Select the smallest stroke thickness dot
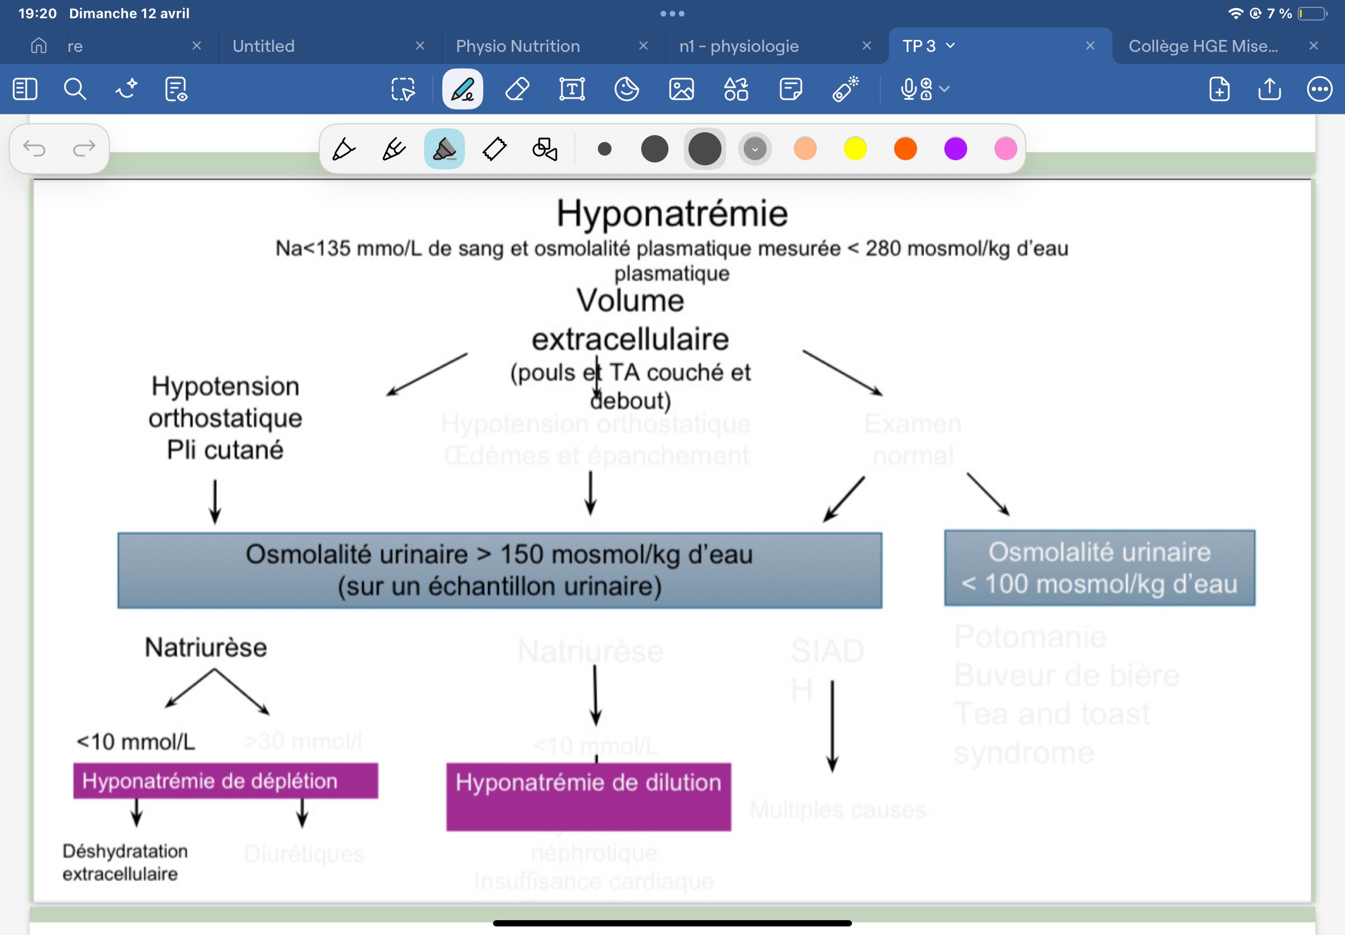 pos(605,149)
